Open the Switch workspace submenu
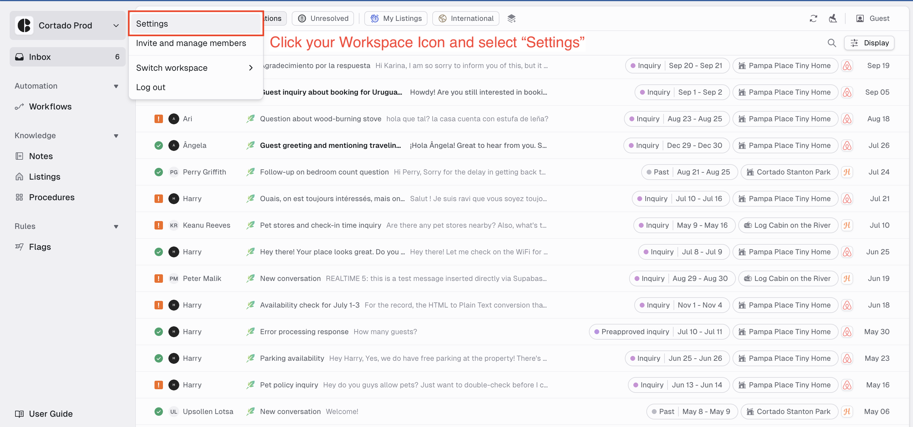 (171, 67)
